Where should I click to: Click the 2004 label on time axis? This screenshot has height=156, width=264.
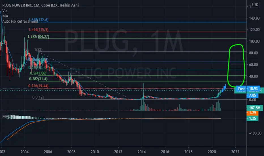[25, 152]
